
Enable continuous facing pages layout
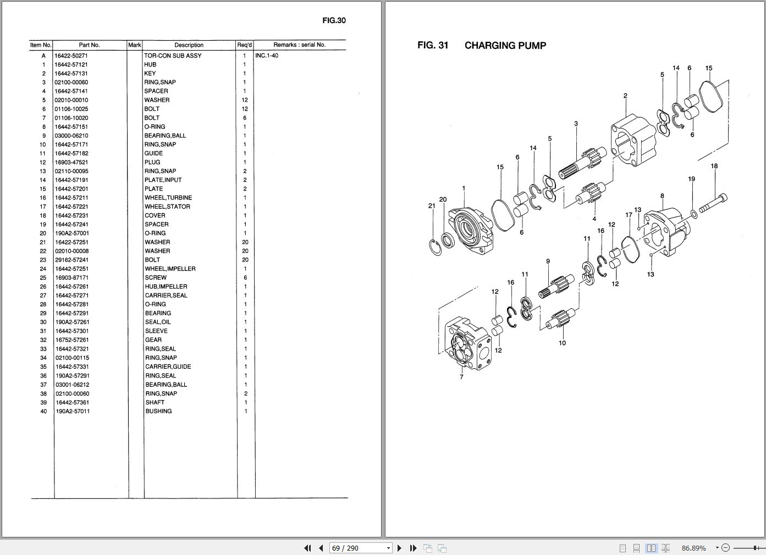pos(666,548)
